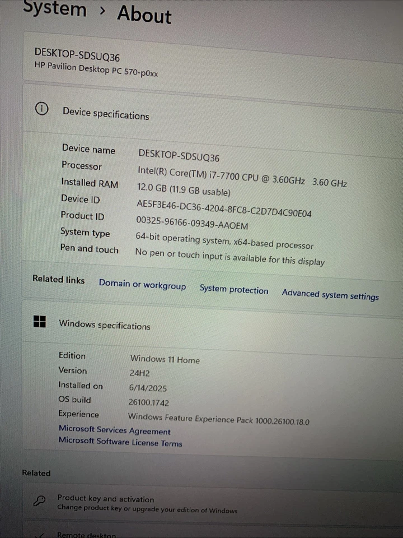Select the OS build label
Viewport: 403px width, 538px height.
74,400
